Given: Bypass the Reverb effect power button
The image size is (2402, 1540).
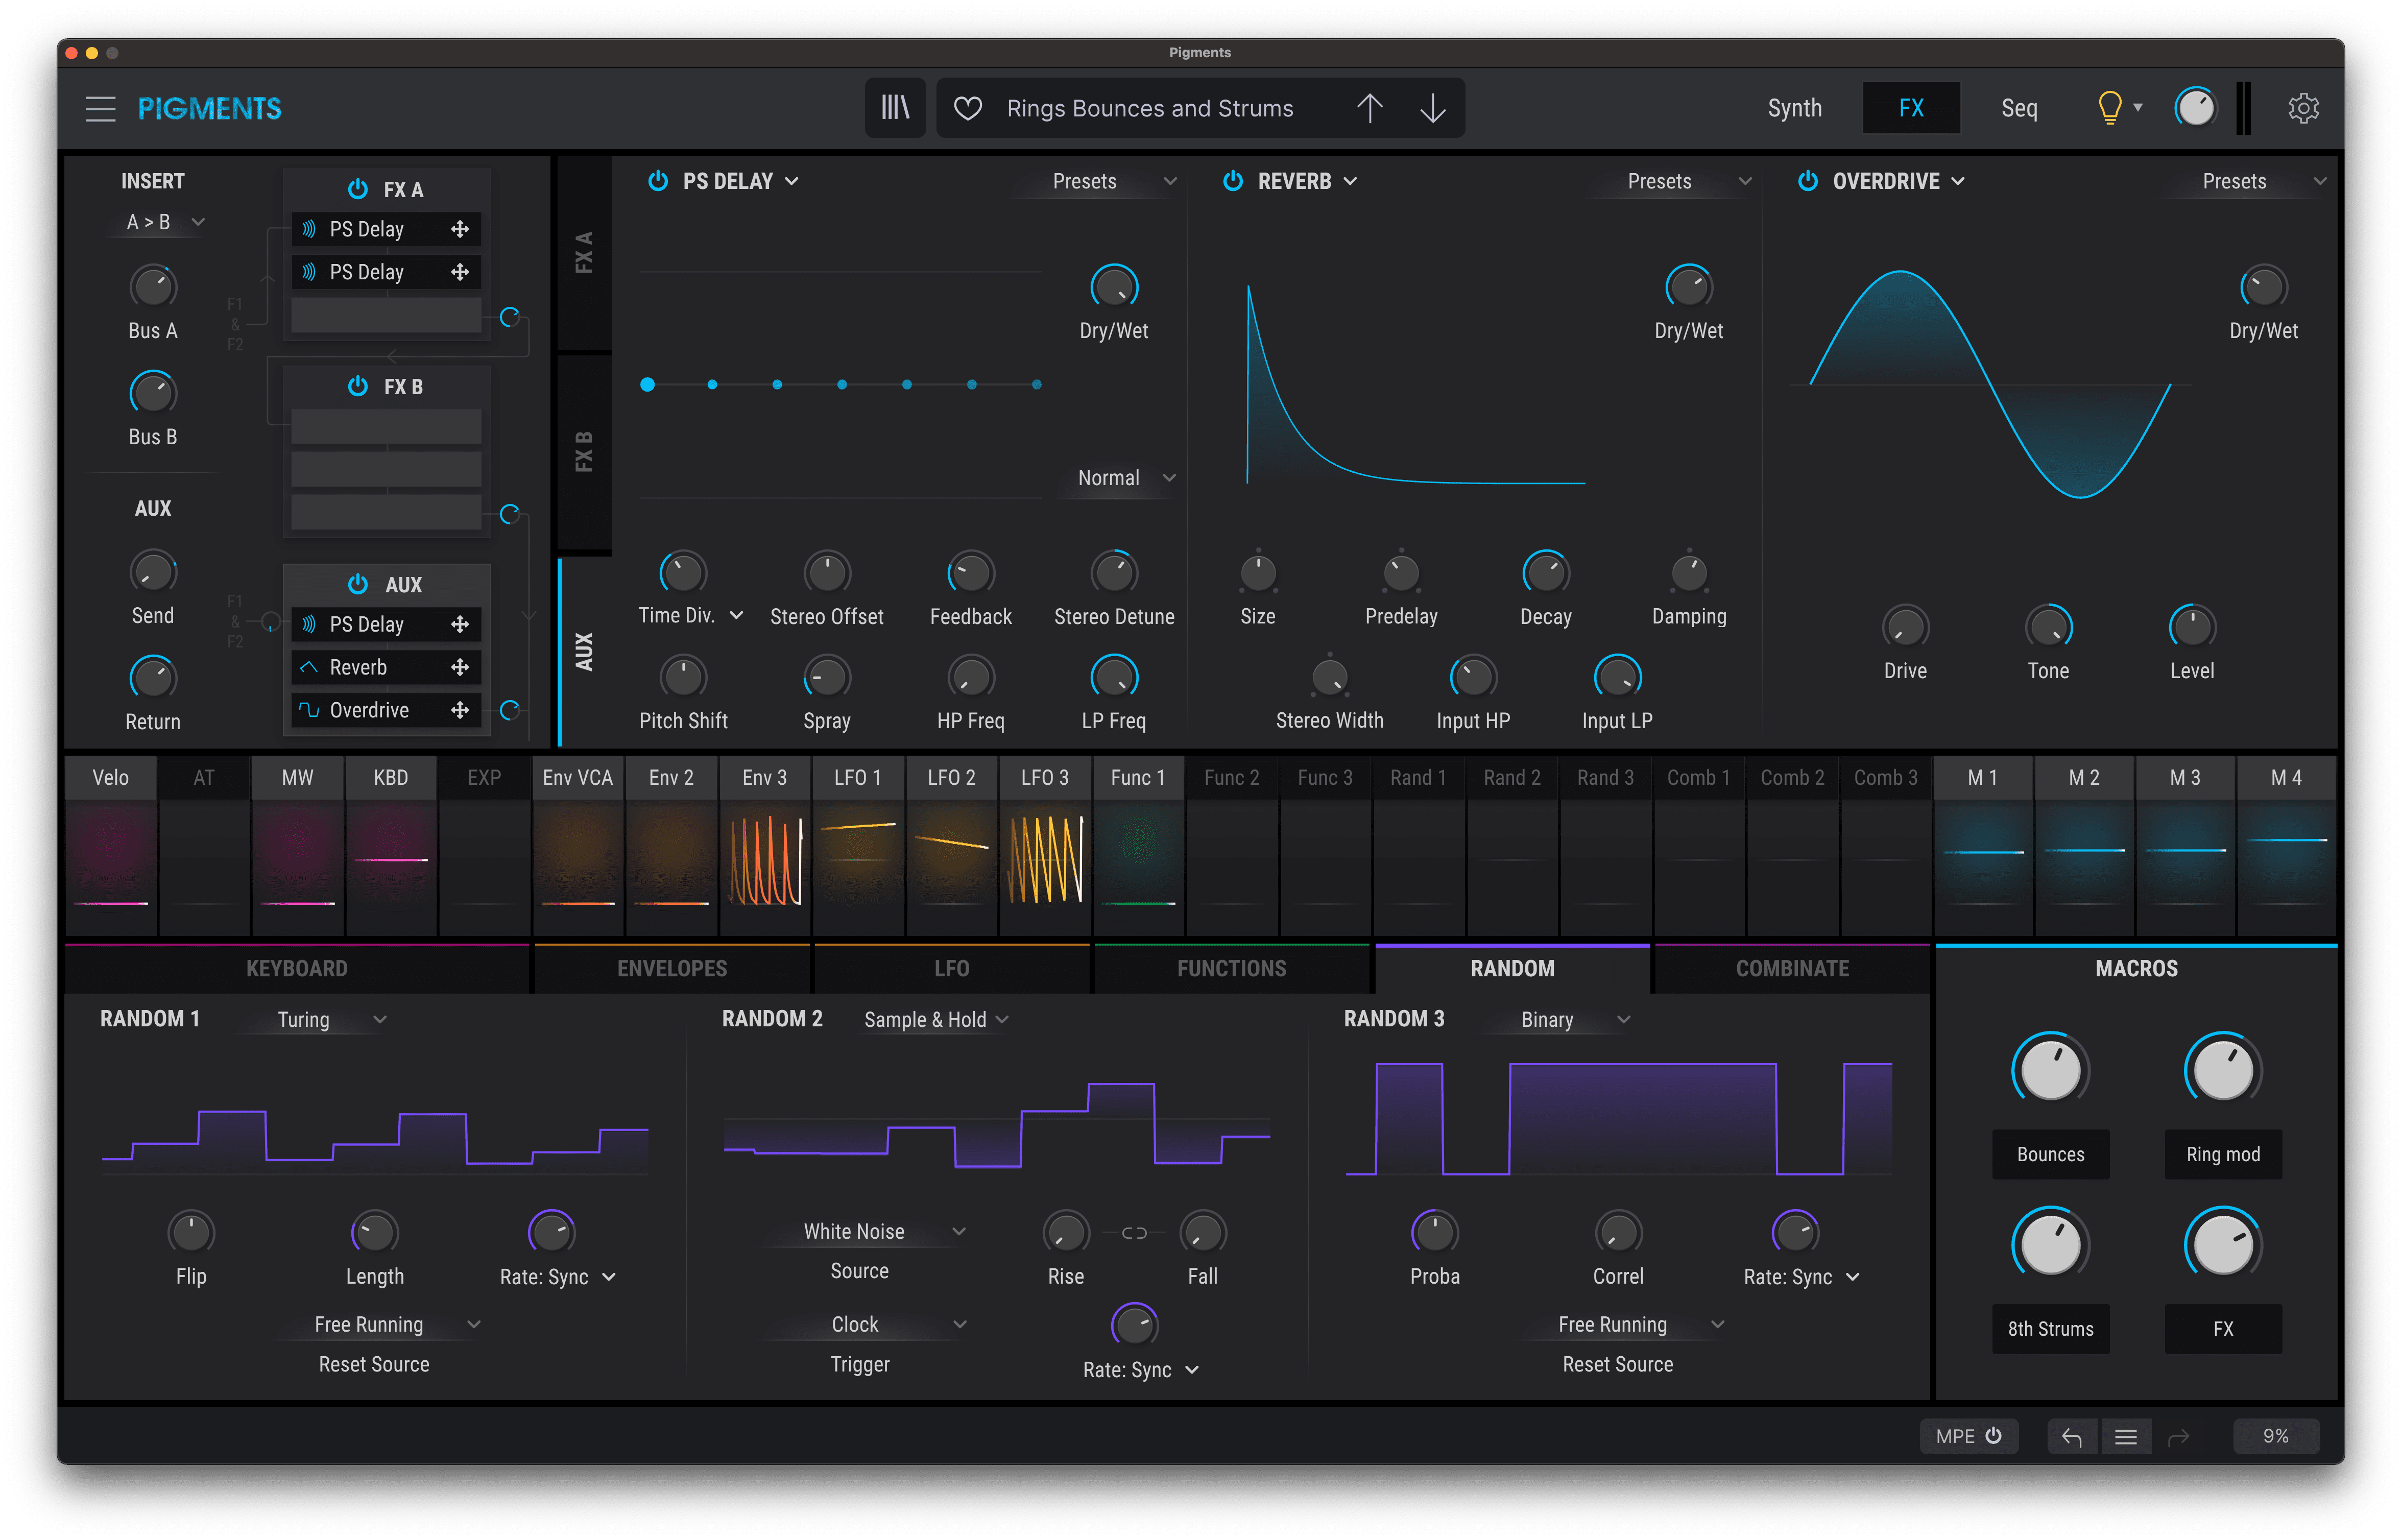Looking at the screenshot, I should (x=1232, y=180).
